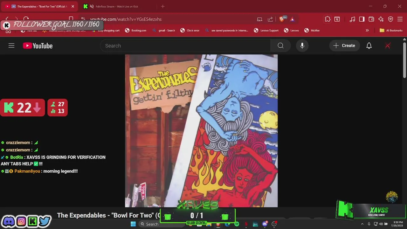407x229 pixels.
Task: Open the cast or screen icon in address bar
Action: point(260,19)
